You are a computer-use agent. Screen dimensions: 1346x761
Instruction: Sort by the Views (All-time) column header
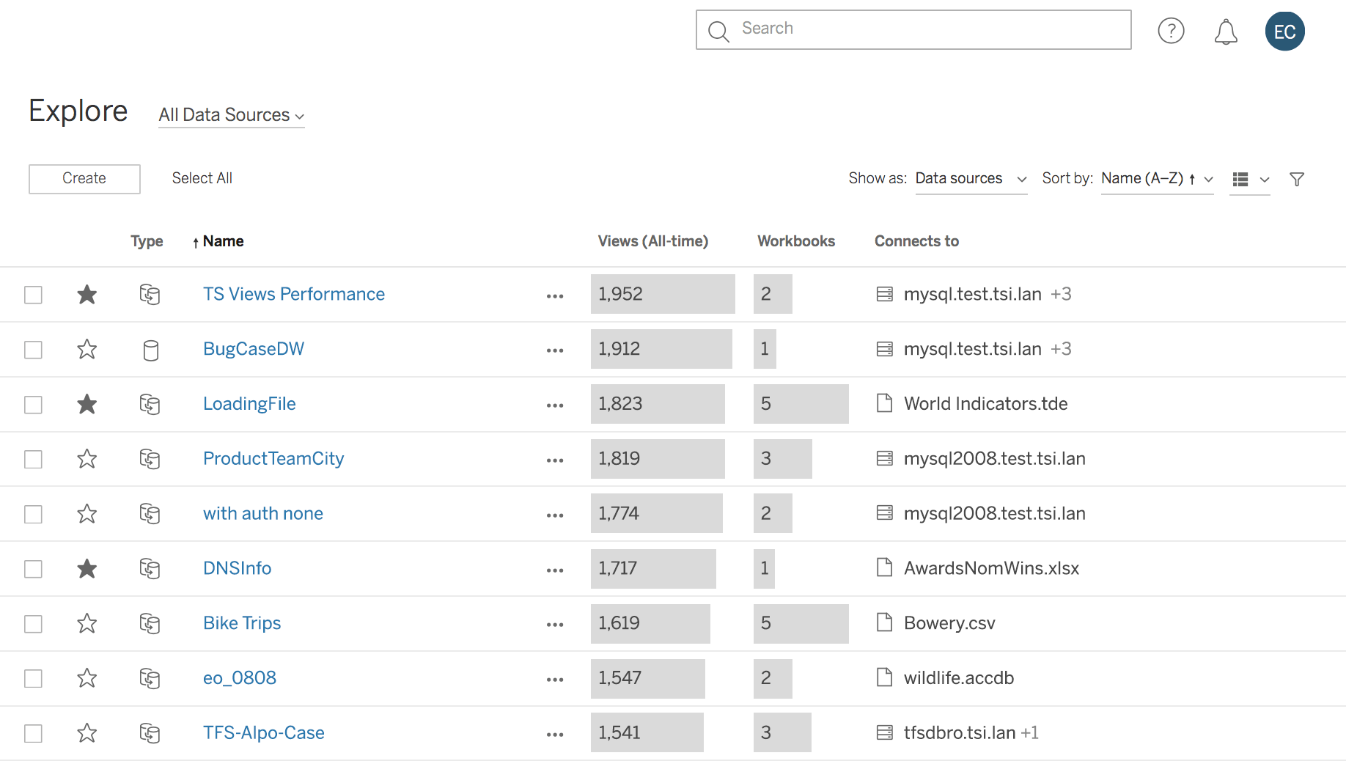click(x=652, y=241)
